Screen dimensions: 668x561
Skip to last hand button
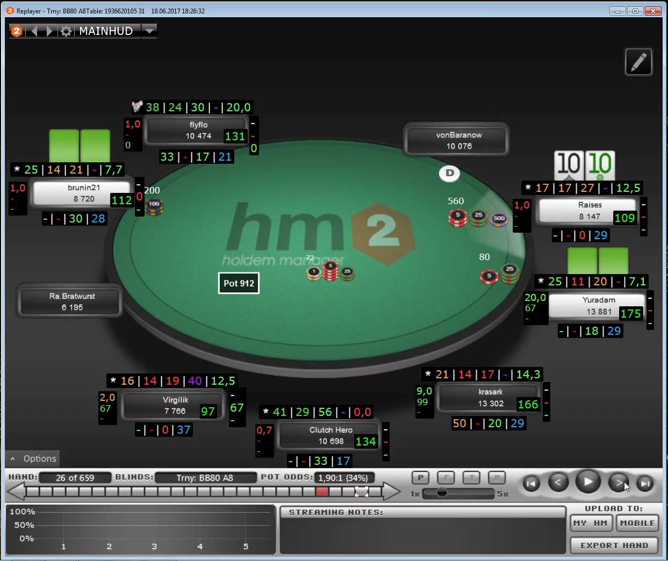coord(645,483)
